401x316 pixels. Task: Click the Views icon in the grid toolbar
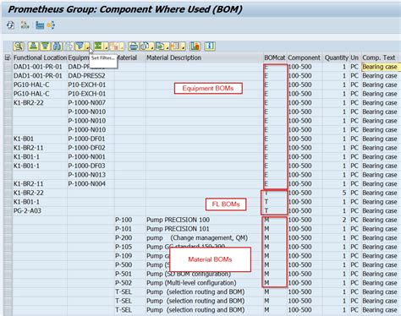point(145,46)
